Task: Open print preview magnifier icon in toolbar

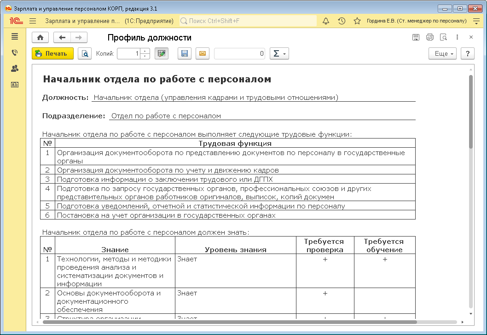Action: 85,53
